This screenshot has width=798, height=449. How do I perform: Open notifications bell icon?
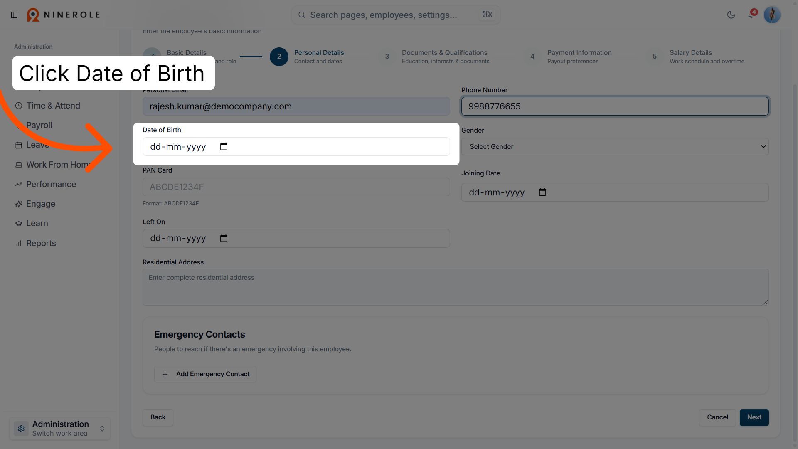point(751,15)
